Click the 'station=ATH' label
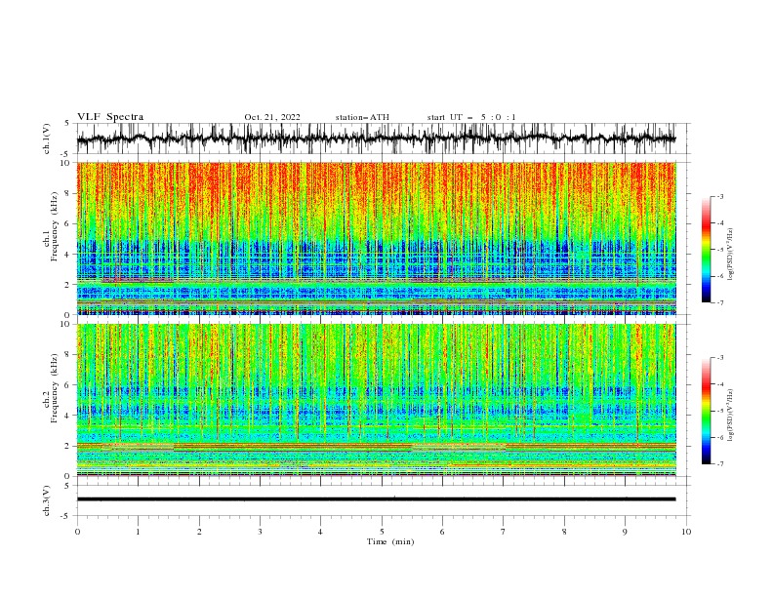 (362, 117)
